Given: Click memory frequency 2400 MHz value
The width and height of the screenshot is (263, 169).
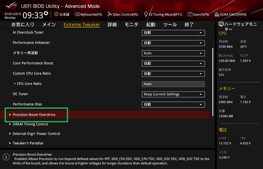Looking at the screenshot, I should point(226,102).
